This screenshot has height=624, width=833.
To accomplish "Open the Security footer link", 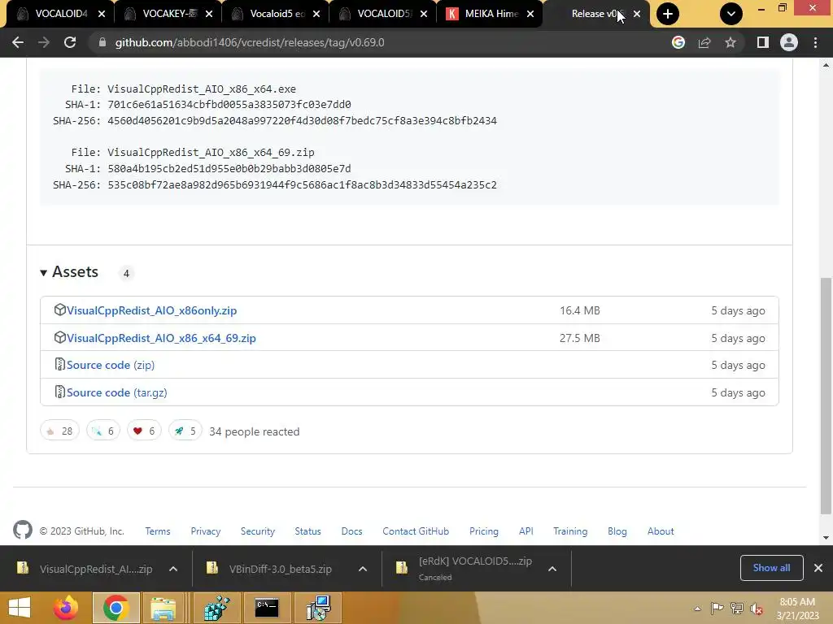I will (x=258, y=531).
